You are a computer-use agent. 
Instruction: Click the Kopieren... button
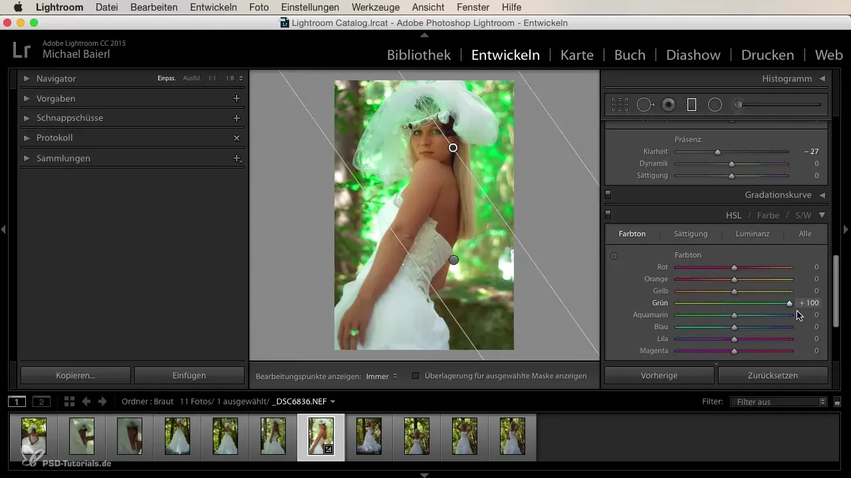76,376
